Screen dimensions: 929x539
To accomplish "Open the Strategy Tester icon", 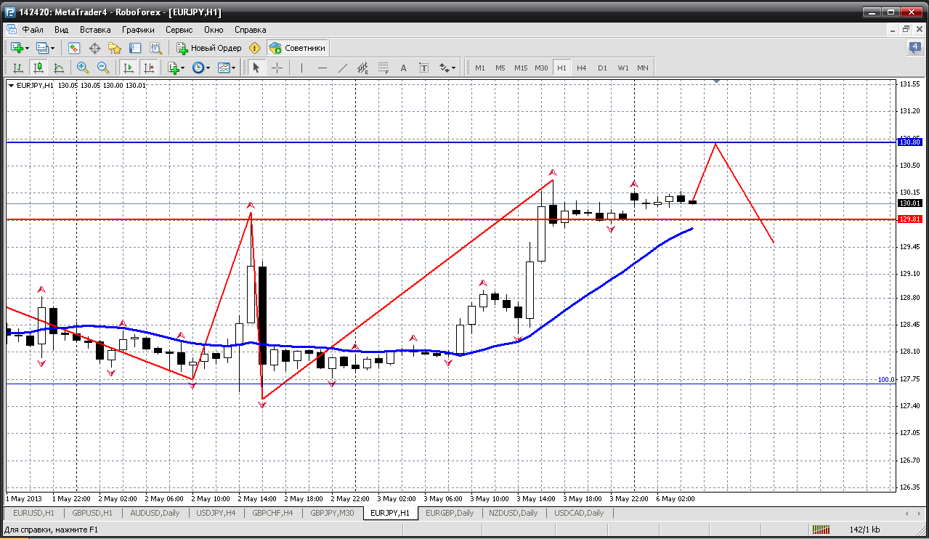I will 155,48.
